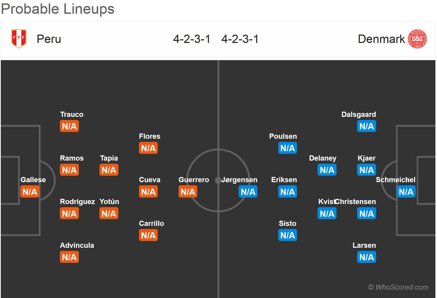Open the Peru team name link
Screen dimensions: 437x298
[49, 39]
